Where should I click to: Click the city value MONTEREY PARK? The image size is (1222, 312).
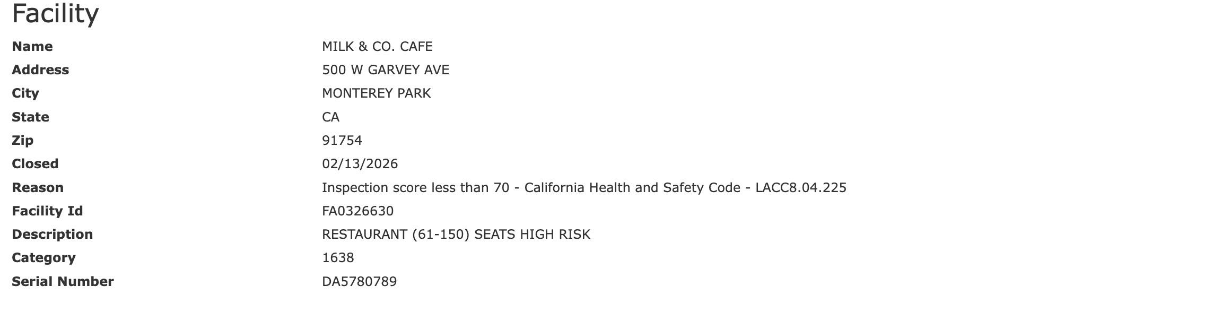(376, 93)
